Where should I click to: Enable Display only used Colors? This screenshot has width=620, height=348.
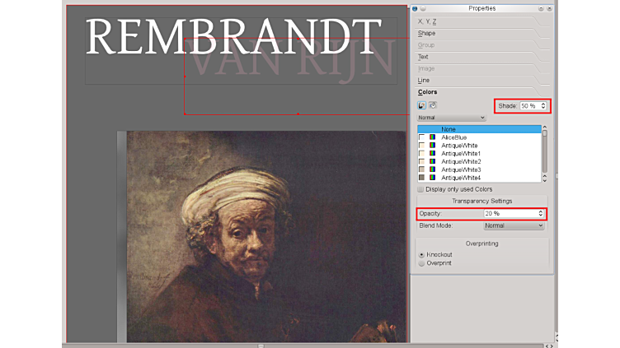pyautogui.click(x=421, y=188)
